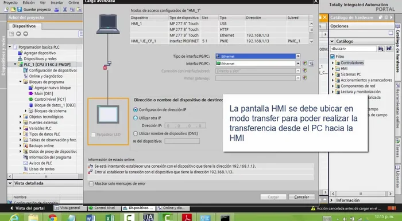Image resolution: width=402 pixels, height=221 pixels.
Task: Collapse the PLC_1 [CPU 314C-2 PN/DP] node
Action: click(15, 64)
